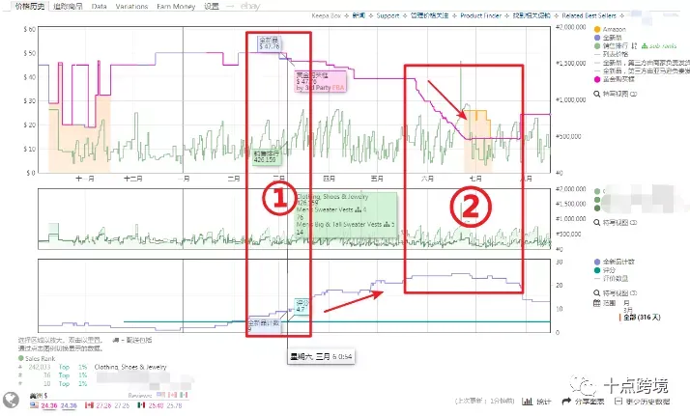This screenshot has width=690, height=416.
Task: Toggle the 评价数量 review count line
Action: click(616, 279)
